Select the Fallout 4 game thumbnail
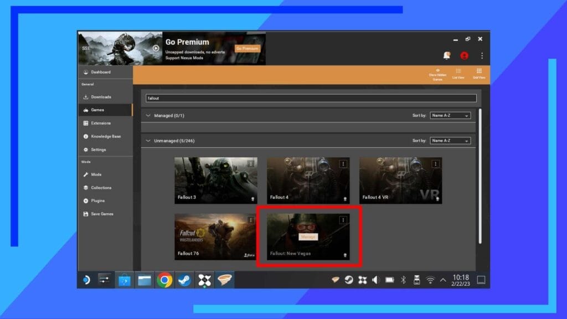The image size is (567, 319). [x=308, y=180]
